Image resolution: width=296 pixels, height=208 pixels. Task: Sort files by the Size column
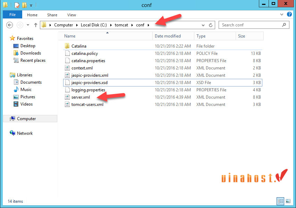[x=242, y=36]
